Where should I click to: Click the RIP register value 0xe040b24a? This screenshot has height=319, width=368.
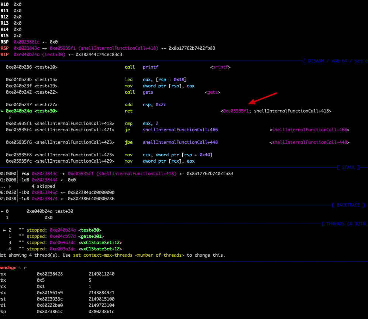tap(26, 55)
